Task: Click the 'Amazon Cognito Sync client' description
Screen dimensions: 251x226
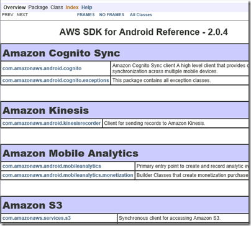Action: [x=180, y=68]
